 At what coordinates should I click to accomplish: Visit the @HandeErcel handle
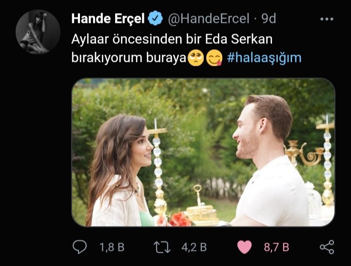209,19
